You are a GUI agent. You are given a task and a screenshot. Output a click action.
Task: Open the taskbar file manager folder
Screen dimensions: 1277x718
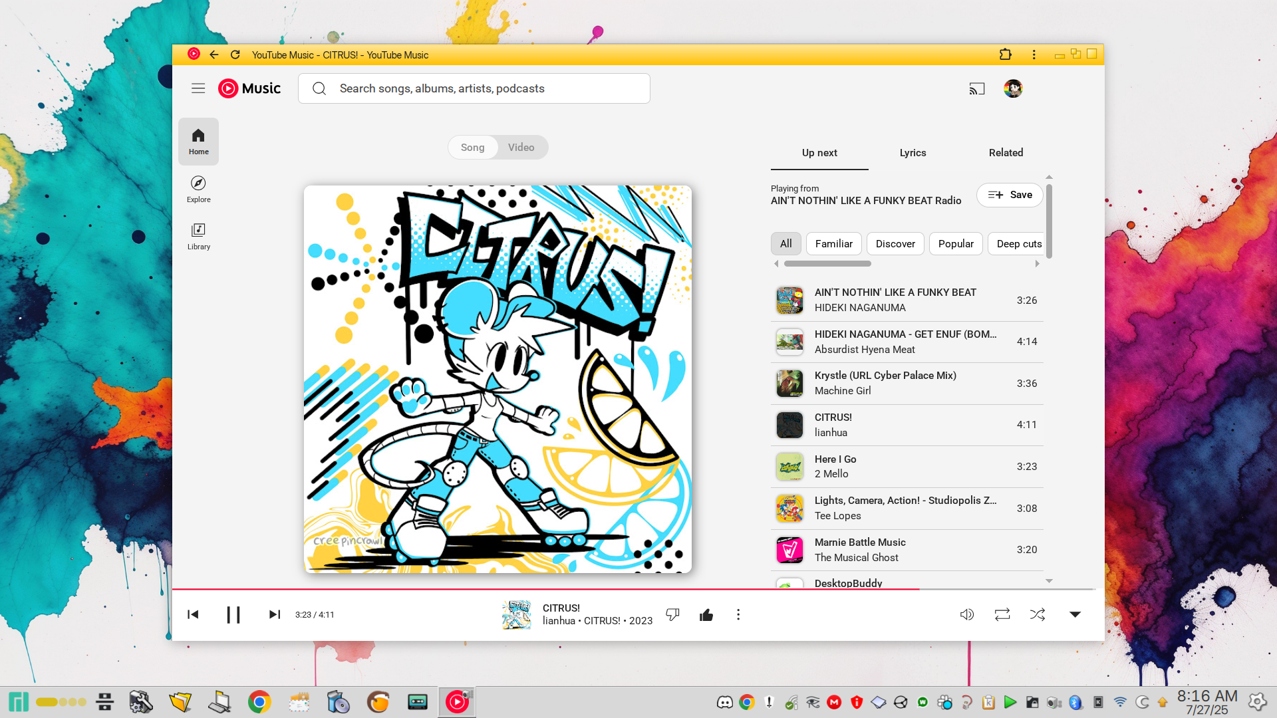tap(180, 702)
